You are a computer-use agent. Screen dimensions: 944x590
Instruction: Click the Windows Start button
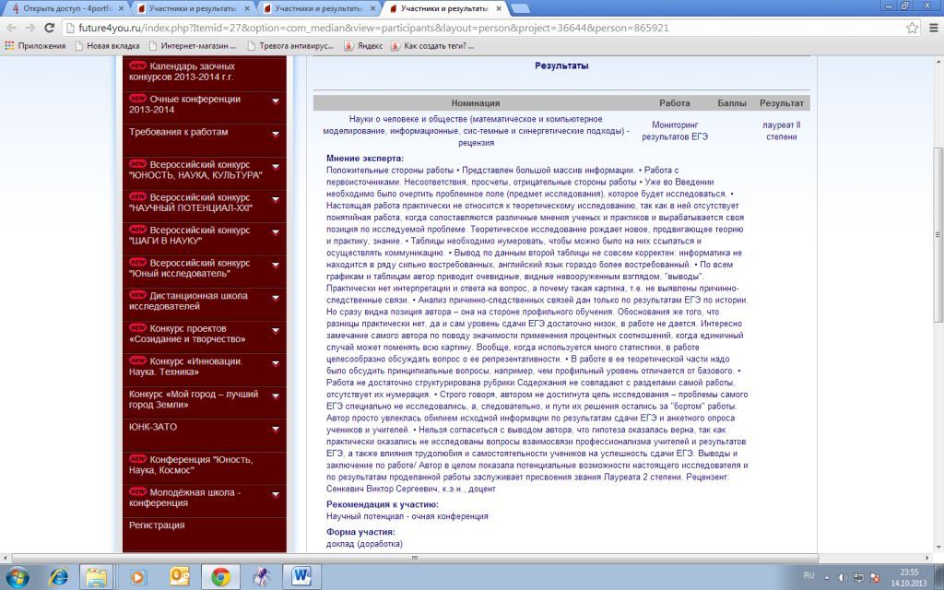[x=17, y=576]
